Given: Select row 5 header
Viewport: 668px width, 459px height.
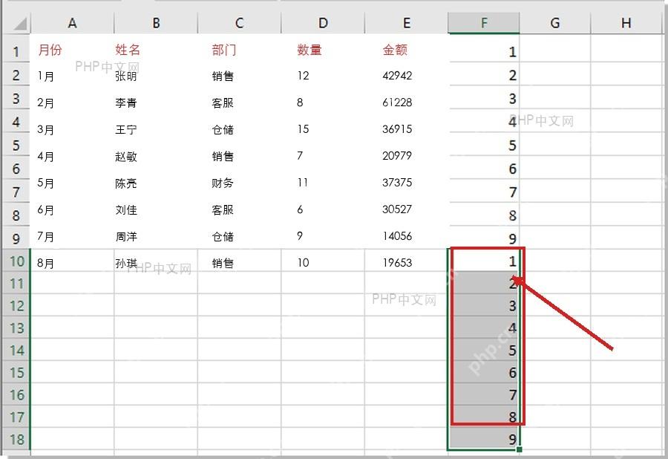Looking at the screenshot, I should tap(16, 145).
